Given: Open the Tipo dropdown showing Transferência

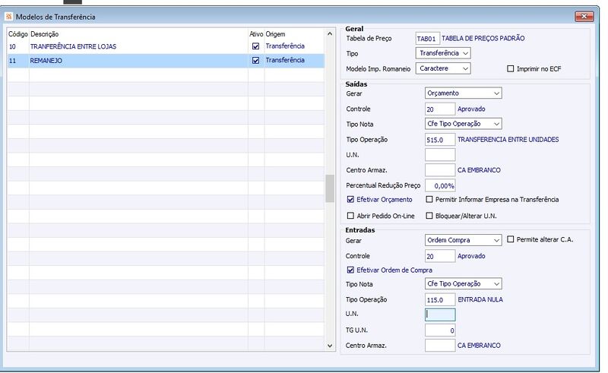Looking at the screenshot, I should click(x=443, y=53).
